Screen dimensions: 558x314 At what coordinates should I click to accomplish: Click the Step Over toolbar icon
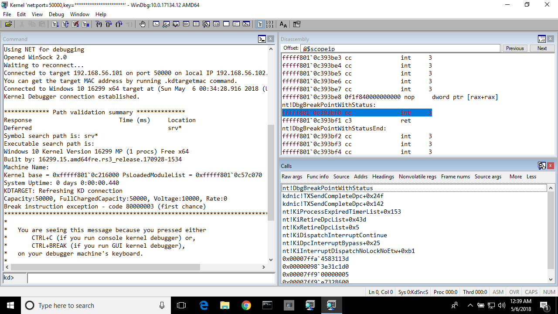[109, 24]
